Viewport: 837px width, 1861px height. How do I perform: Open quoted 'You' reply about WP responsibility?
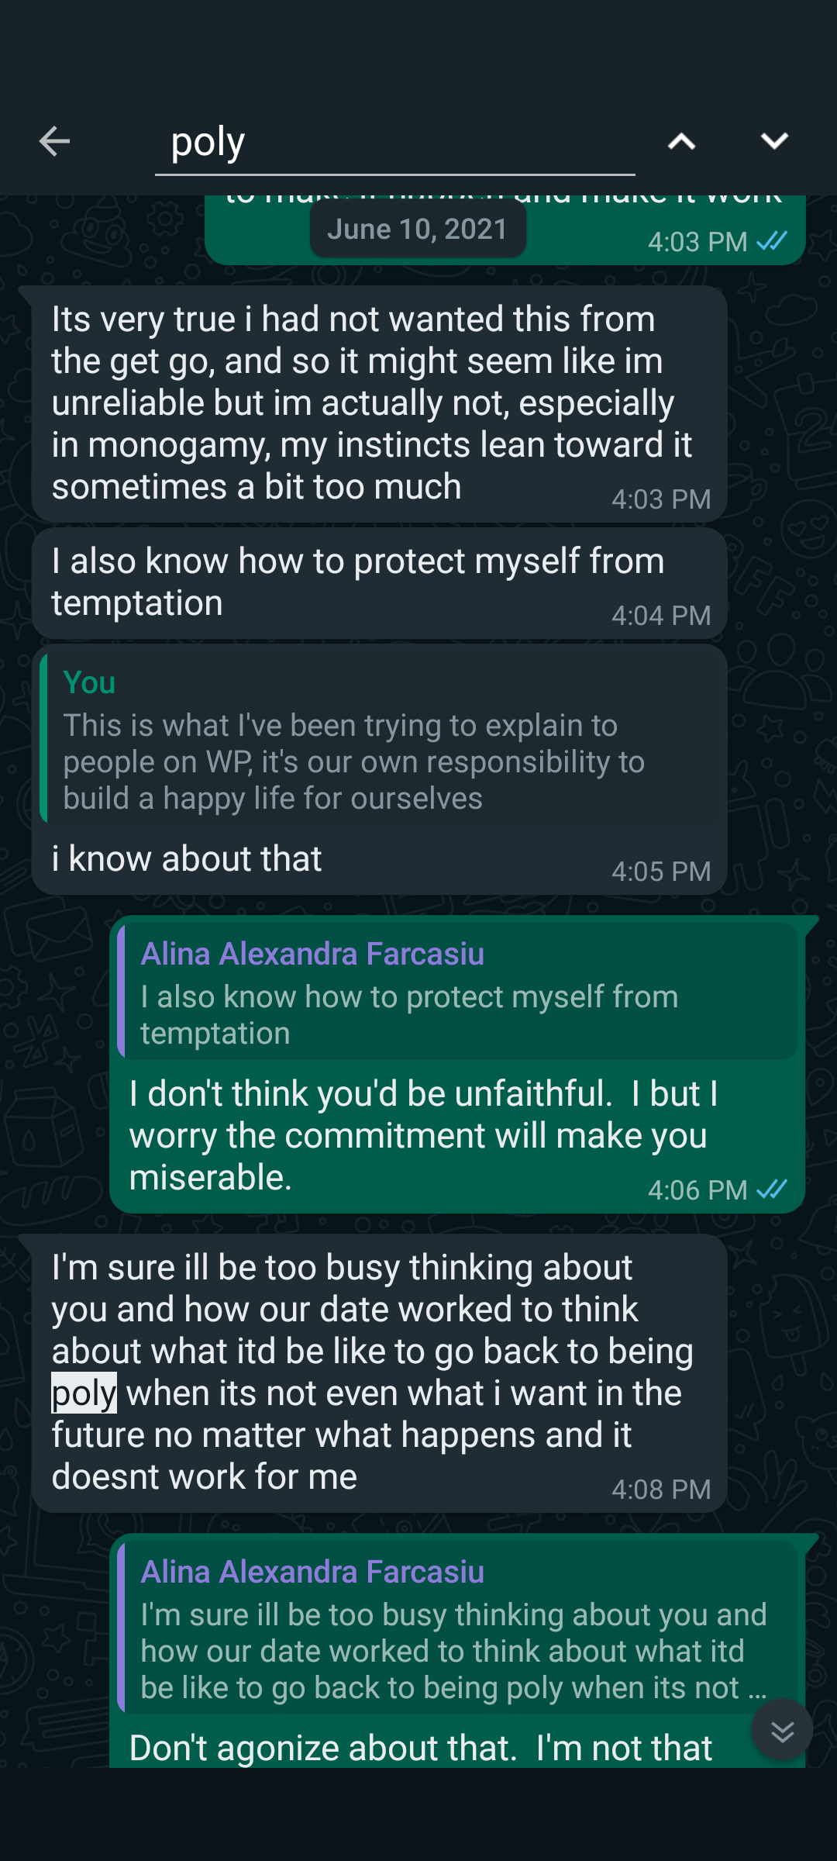click(380, 741)
